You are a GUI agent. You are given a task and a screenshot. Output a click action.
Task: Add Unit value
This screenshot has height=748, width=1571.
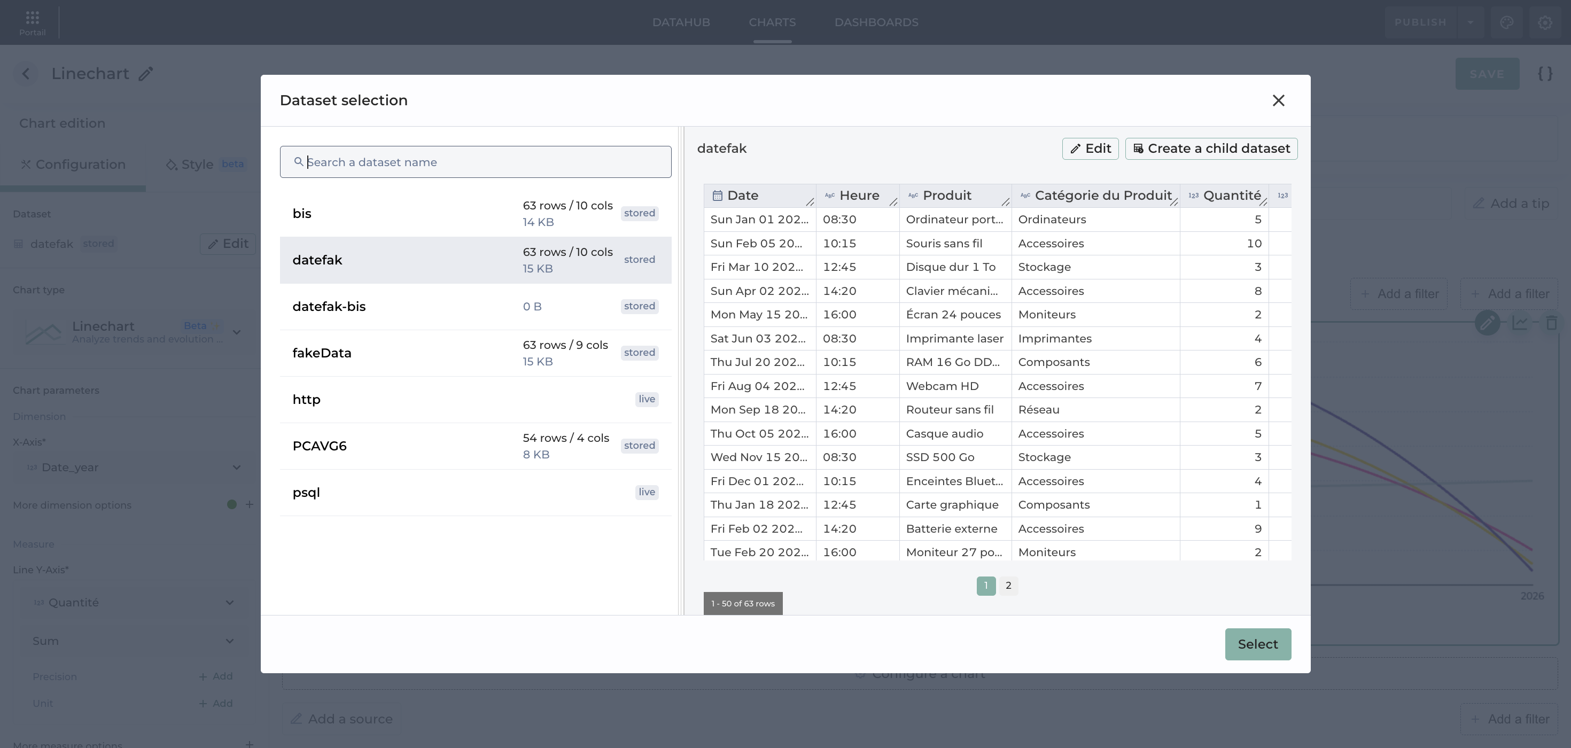coord(216,703)
